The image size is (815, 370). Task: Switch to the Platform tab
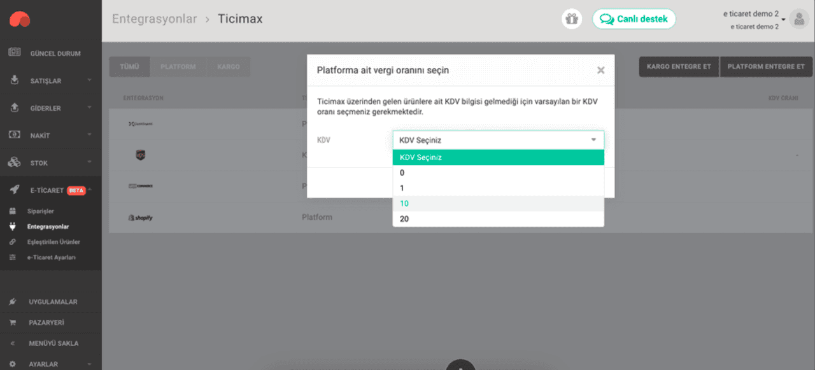click(178, 67)
